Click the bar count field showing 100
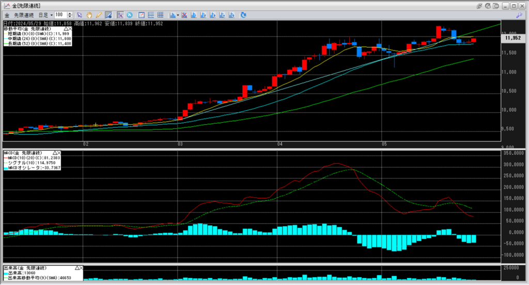 (60, 15)
